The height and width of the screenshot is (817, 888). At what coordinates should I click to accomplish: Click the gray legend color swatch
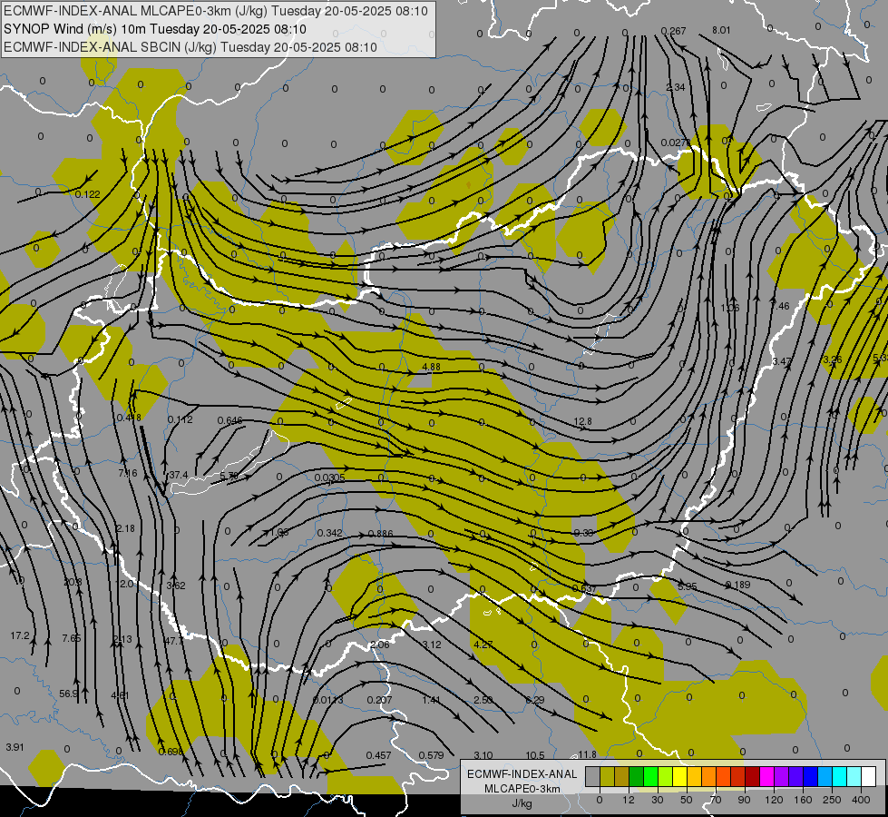592,777
